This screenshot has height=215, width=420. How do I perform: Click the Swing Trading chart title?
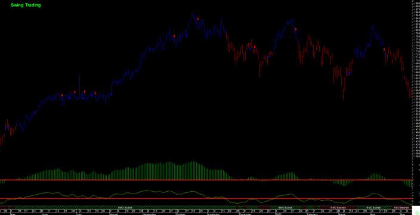[26, 5]
